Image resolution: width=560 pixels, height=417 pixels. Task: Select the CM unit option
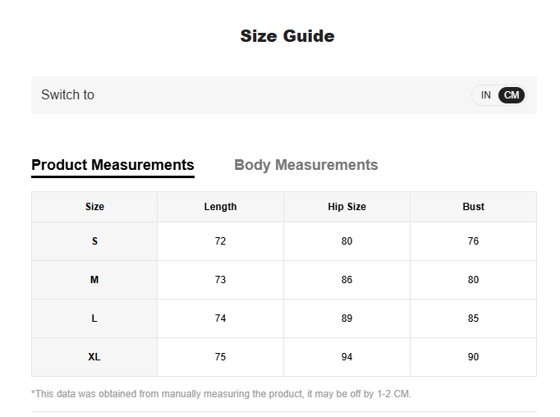[512, 95]
